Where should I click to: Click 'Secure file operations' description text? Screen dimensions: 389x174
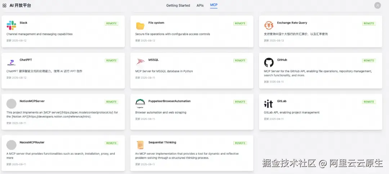[x=173, y=34]
